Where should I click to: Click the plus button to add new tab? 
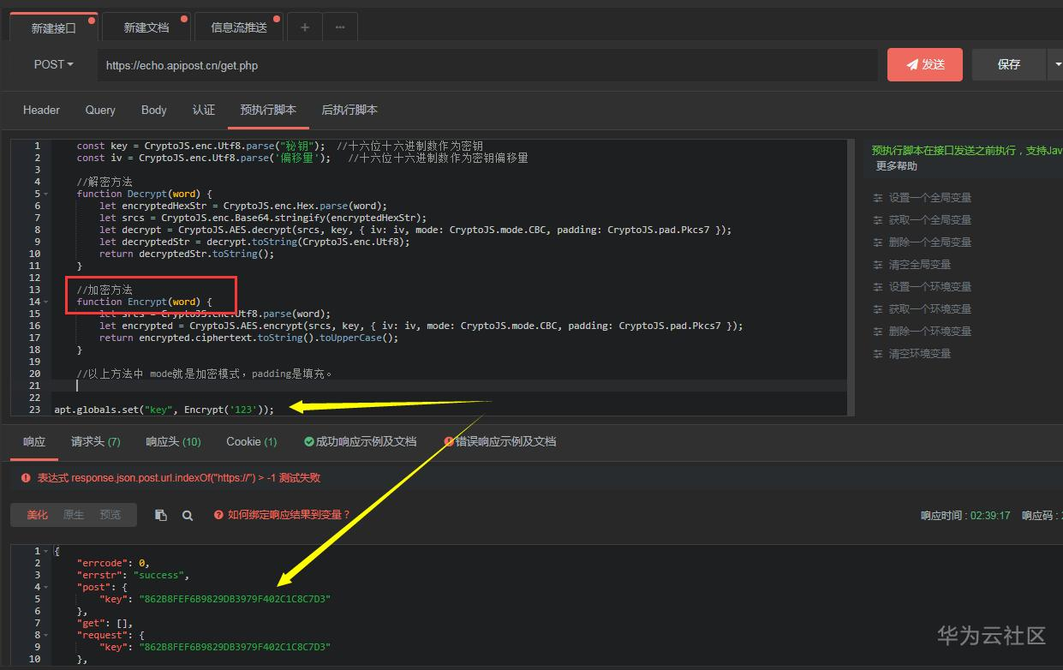pos(305,27)
